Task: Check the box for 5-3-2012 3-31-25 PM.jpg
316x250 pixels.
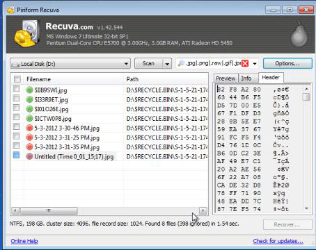Action: (x=16, y=136)
